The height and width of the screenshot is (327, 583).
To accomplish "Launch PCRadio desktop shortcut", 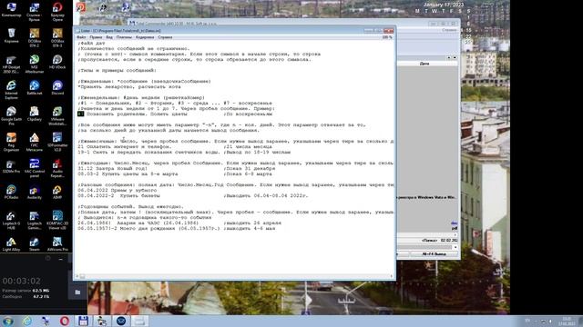I will (x=11, y=192).
